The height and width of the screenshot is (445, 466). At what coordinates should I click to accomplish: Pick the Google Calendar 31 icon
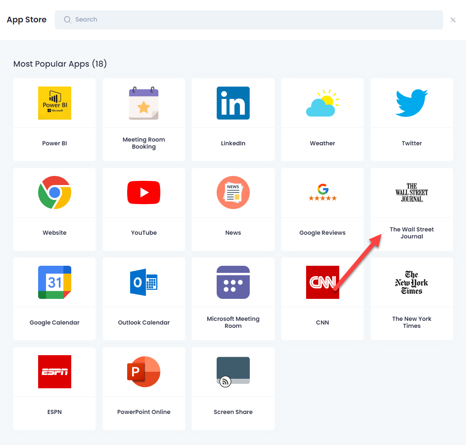tap(55, 282)
